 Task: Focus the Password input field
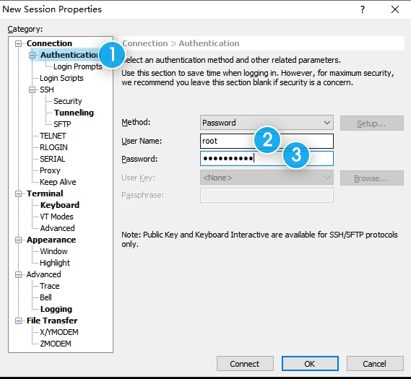(x=267, y=159)
